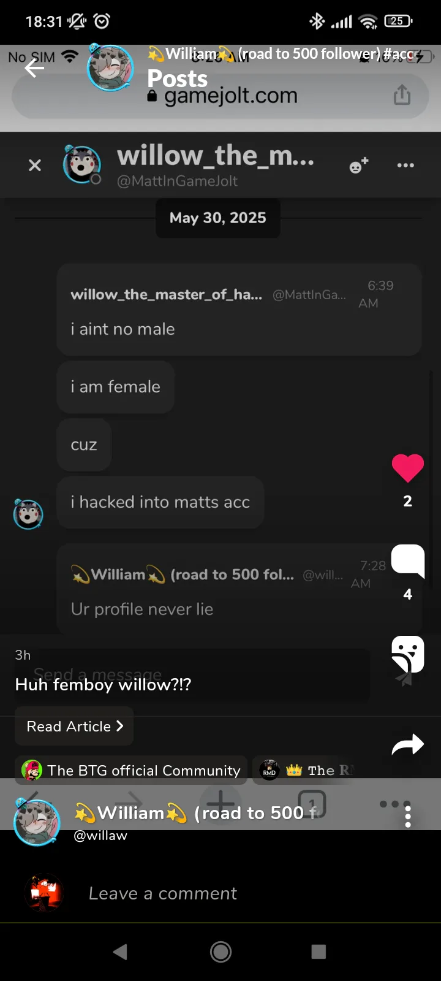Tap Android back triangle navigation button
This screenshot has width=441, height=981.
pyautogui.click(x=121, y=952)
